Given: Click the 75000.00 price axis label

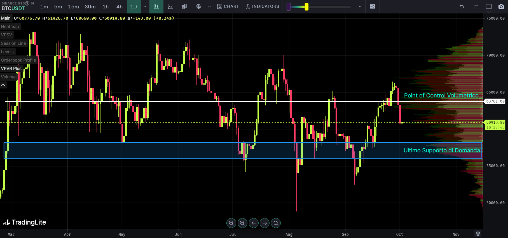Looking at the screenshot, I should [x=495, y=18].
